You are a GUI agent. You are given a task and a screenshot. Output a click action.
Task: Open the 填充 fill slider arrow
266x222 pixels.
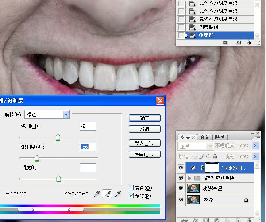tap(255, 156)
